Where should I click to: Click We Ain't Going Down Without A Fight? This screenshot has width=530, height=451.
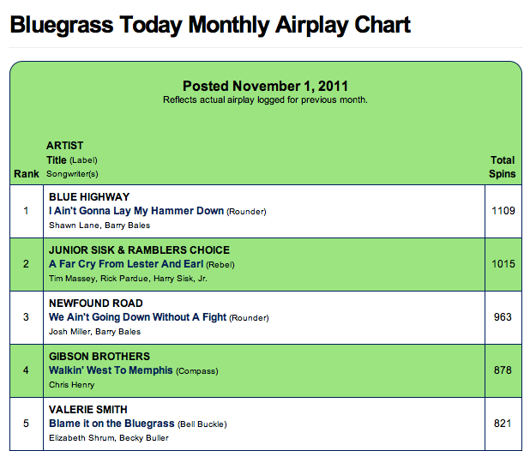tap(137, 317)
